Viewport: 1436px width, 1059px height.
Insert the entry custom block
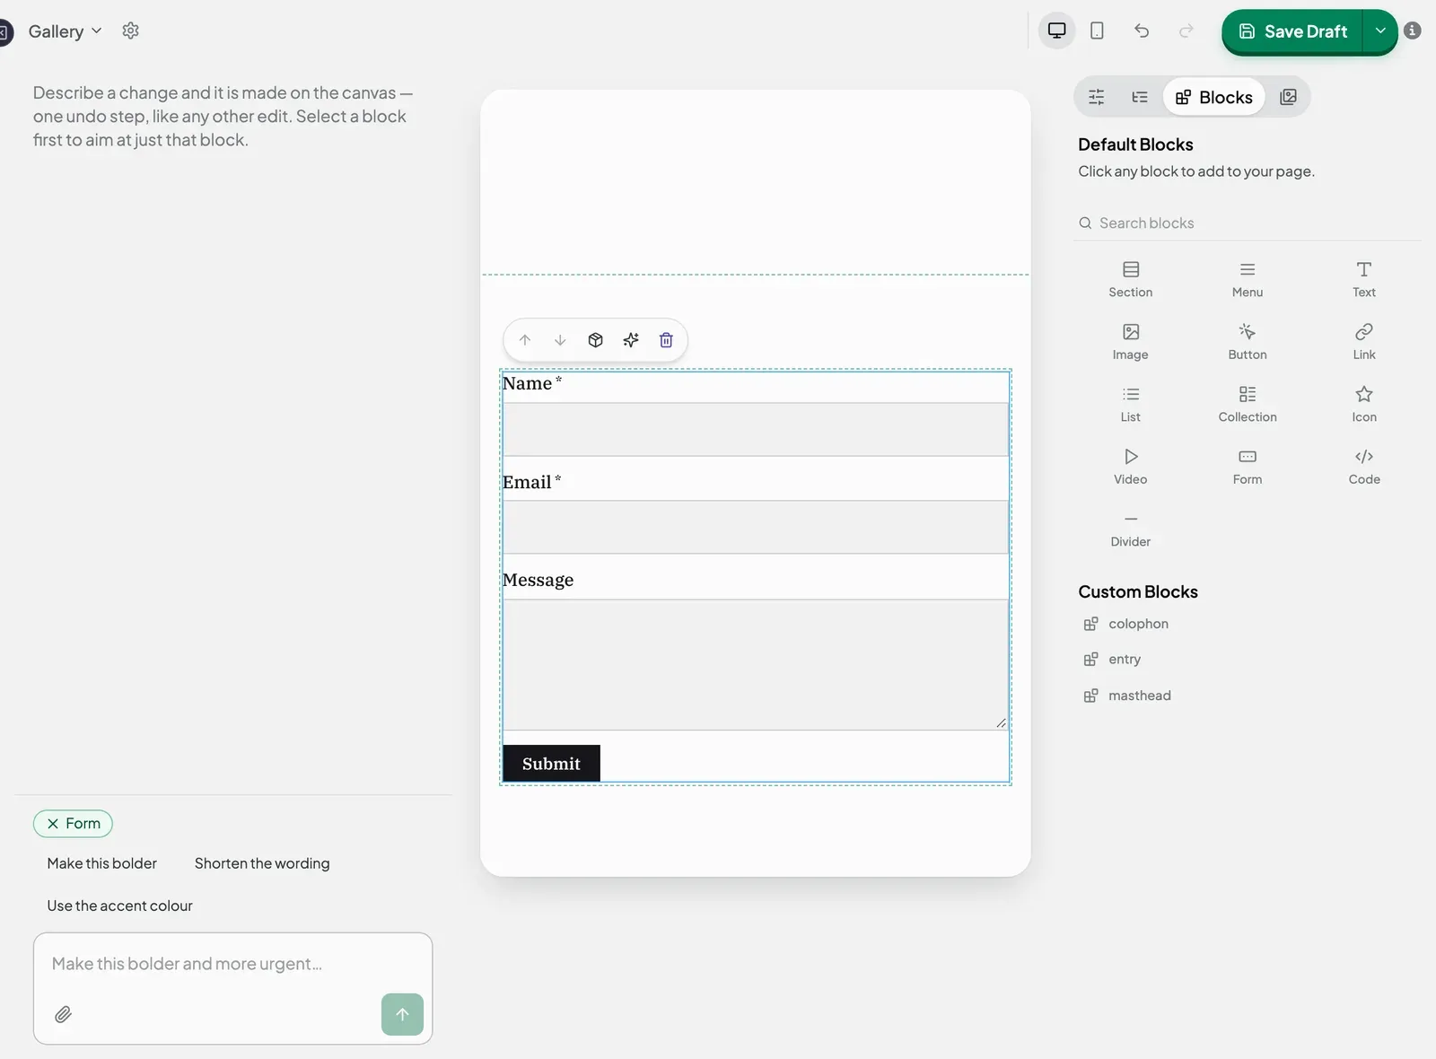(1113, 659)
